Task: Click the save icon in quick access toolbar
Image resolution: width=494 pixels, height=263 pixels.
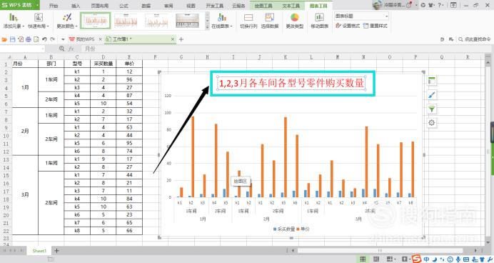Action: coord(12,39)
